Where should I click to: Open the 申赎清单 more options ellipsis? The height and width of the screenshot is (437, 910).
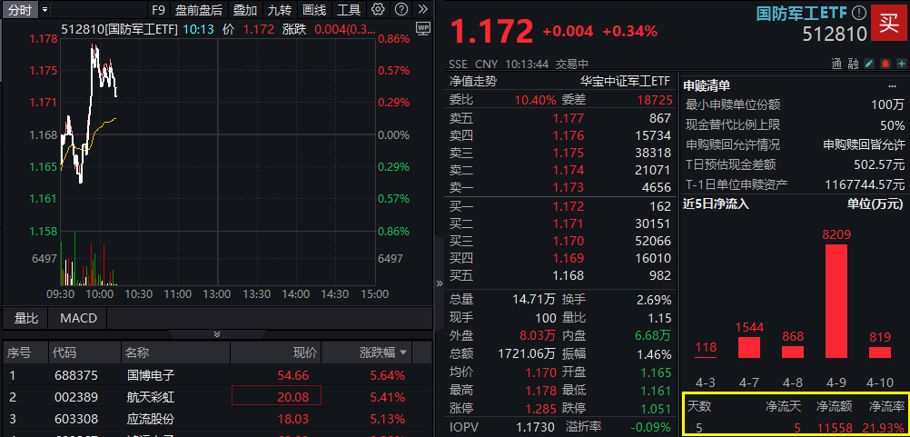892,86
